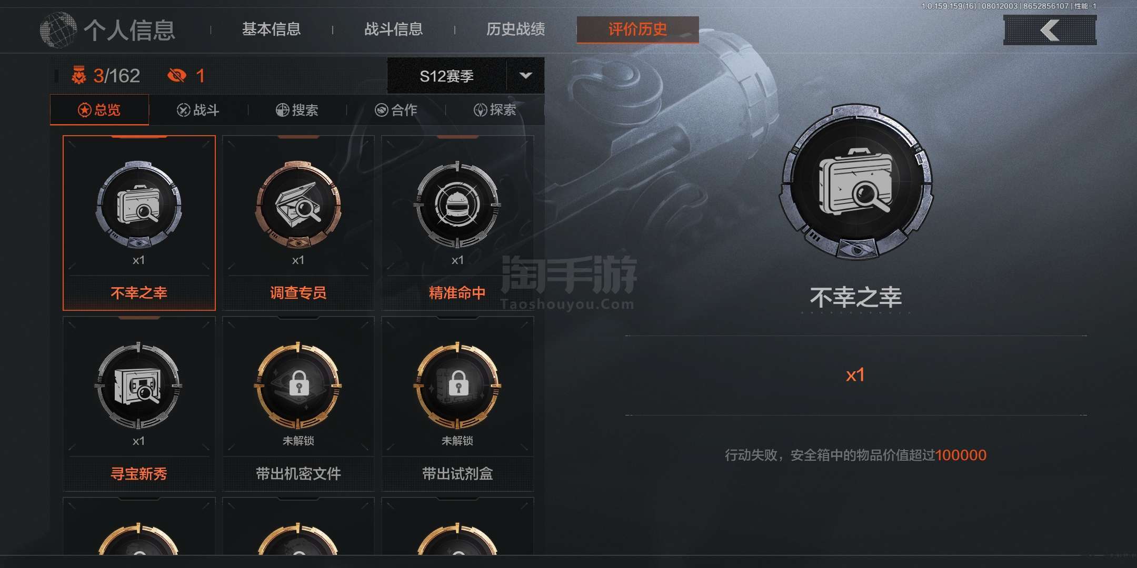Filter badges by 搜索 category

pos(297,110)
